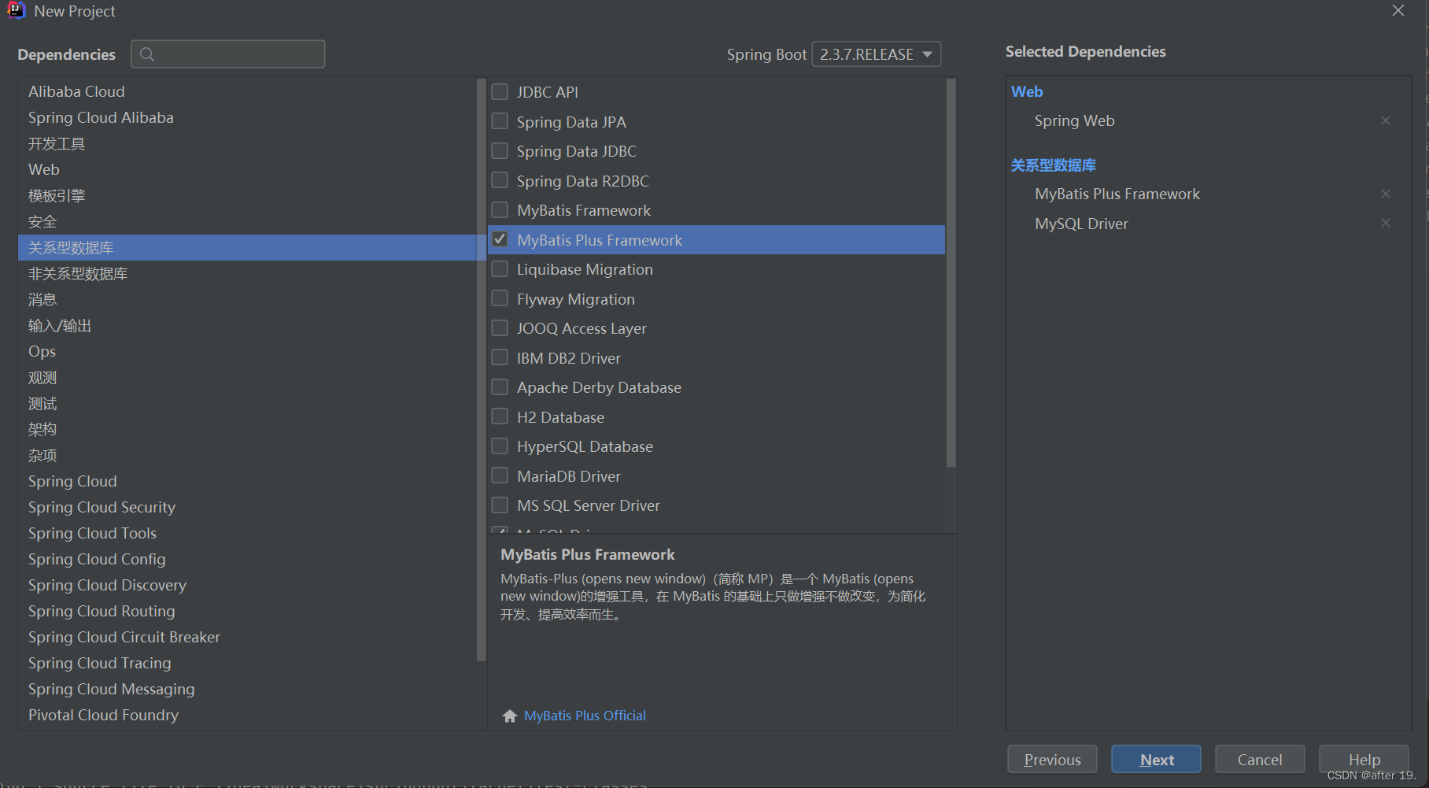Select Spring Cloud Circuit Breaker category

click(247, 637)
